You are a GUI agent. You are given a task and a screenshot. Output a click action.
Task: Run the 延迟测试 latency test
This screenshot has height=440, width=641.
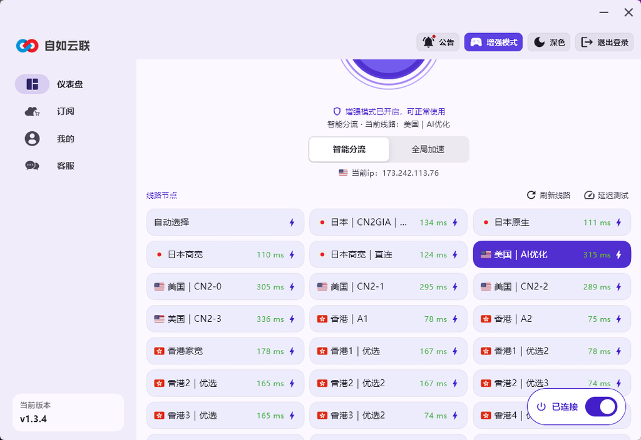pyautogui.click(x=606, y=195)
